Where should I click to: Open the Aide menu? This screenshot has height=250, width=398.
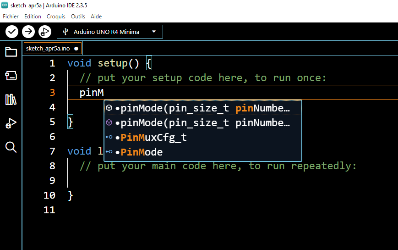(x=96, y=16)
